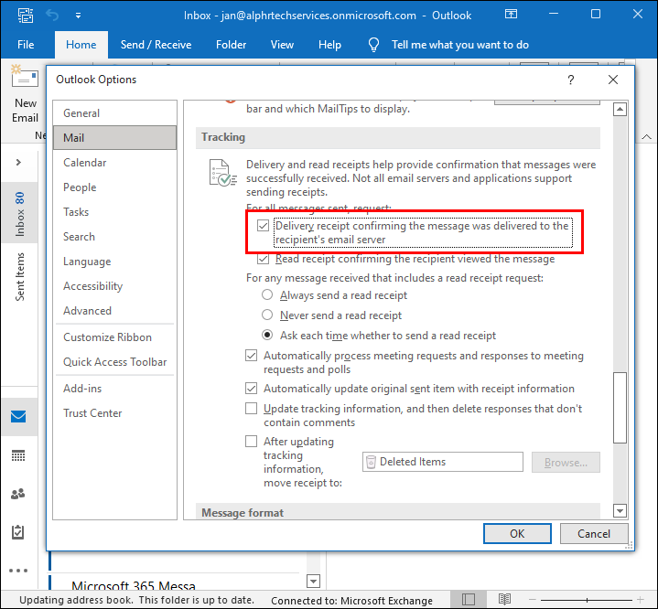Image resolution: width=658 pixels, height=609 pixels.
Task: Select the Advanced options category
Action: pyautogui.click(x=114, y=311)
